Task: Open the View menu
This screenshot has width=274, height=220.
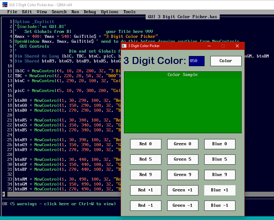Action: click(42, 12)
